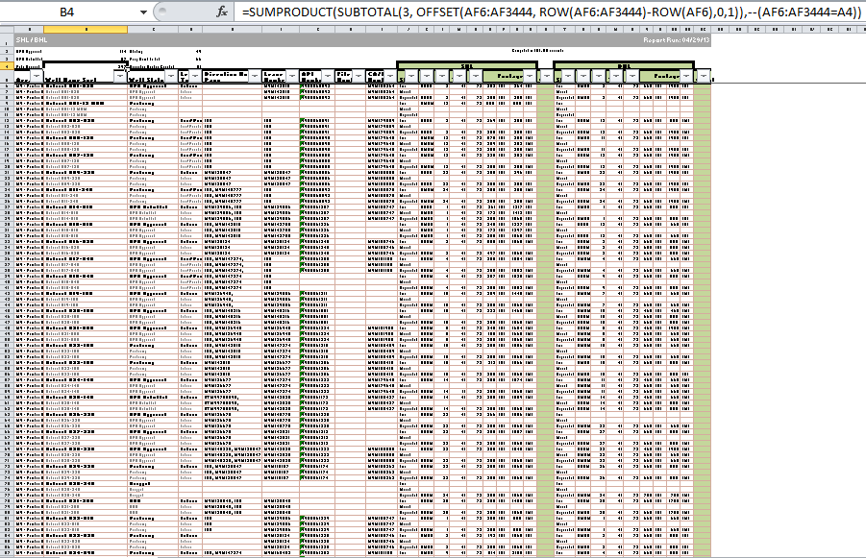Click the Select All corner of the grid
This screenshot has height=558, width=866.
[x=7, y=29]
